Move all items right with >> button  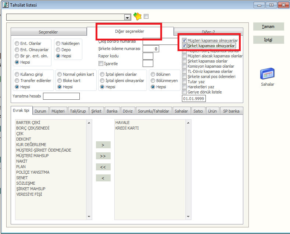[x=103, y=156]
